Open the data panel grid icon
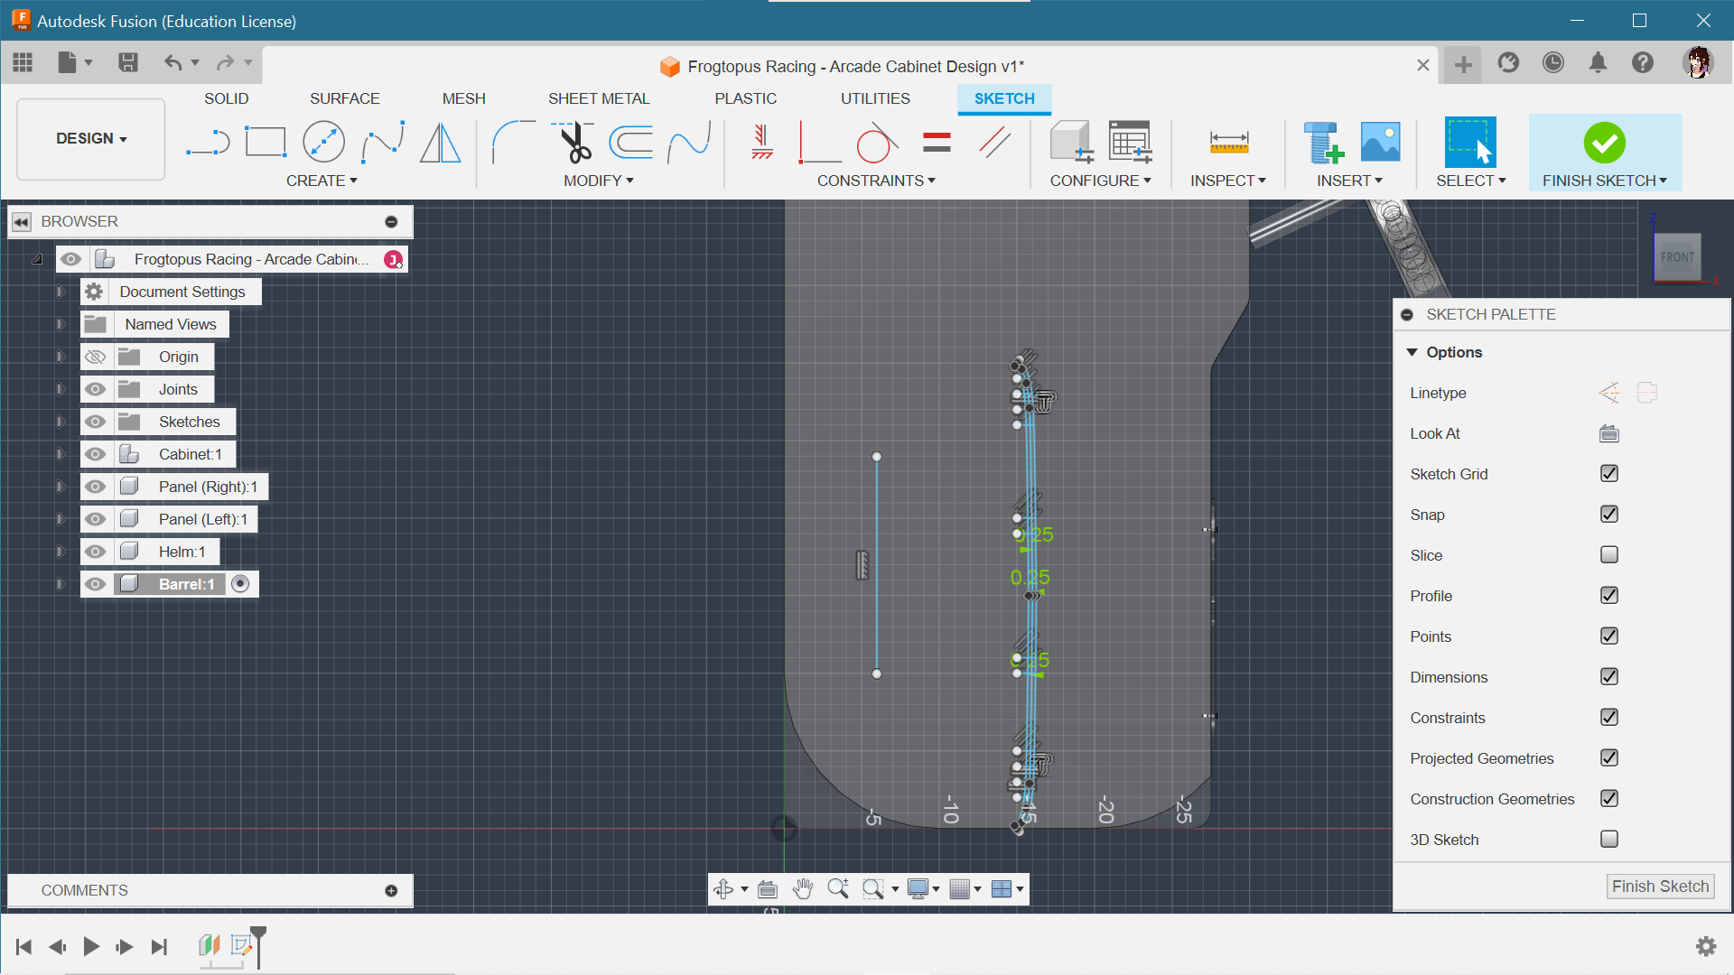The width and height of the screenshot is (1734, 975). 23,62
